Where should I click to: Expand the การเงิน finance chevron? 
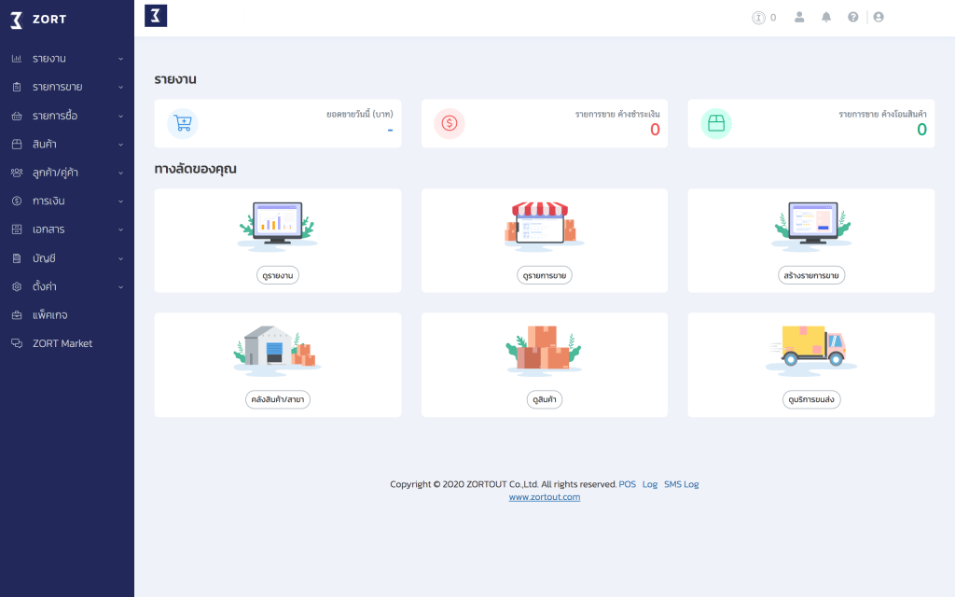click(x=120, y=201)
